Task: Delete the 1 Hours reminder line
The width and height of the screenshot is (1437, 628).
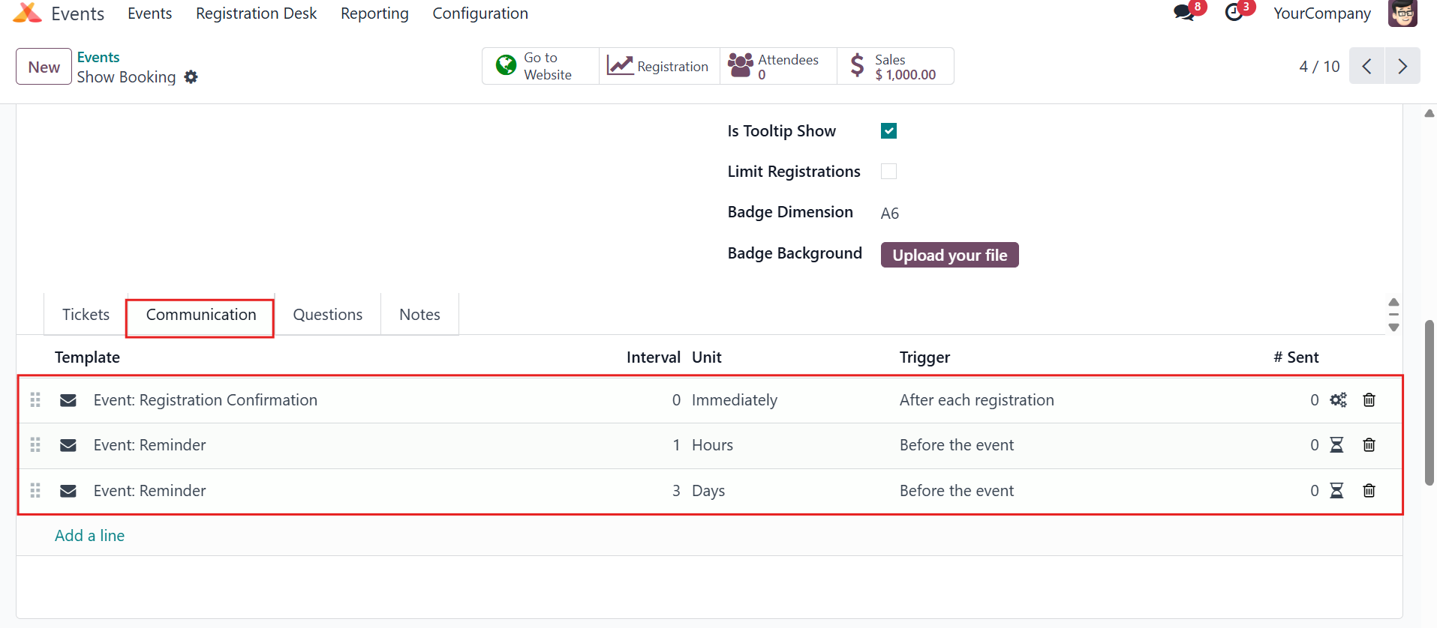Action: pyautogui.click(x=1369, y=445)
